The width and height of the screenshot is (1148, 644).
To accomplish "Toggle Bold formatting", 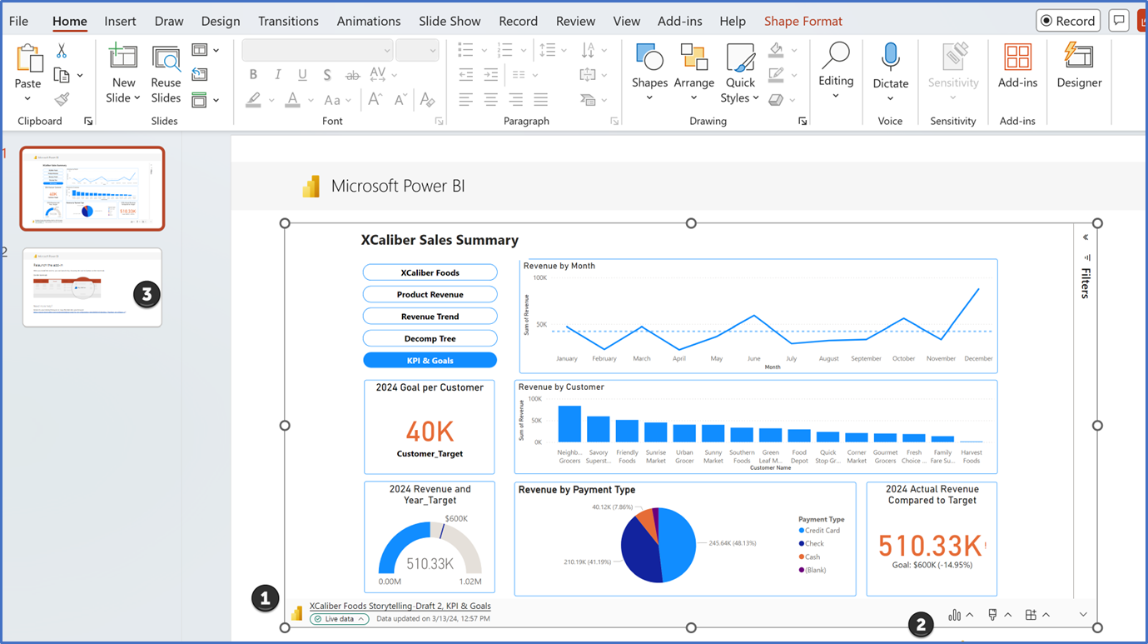I will point(253,75).
